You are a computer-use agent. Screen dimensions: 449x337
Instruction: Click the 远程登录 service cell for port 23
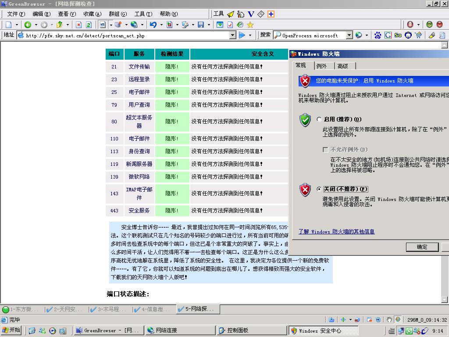pos(139,79)
